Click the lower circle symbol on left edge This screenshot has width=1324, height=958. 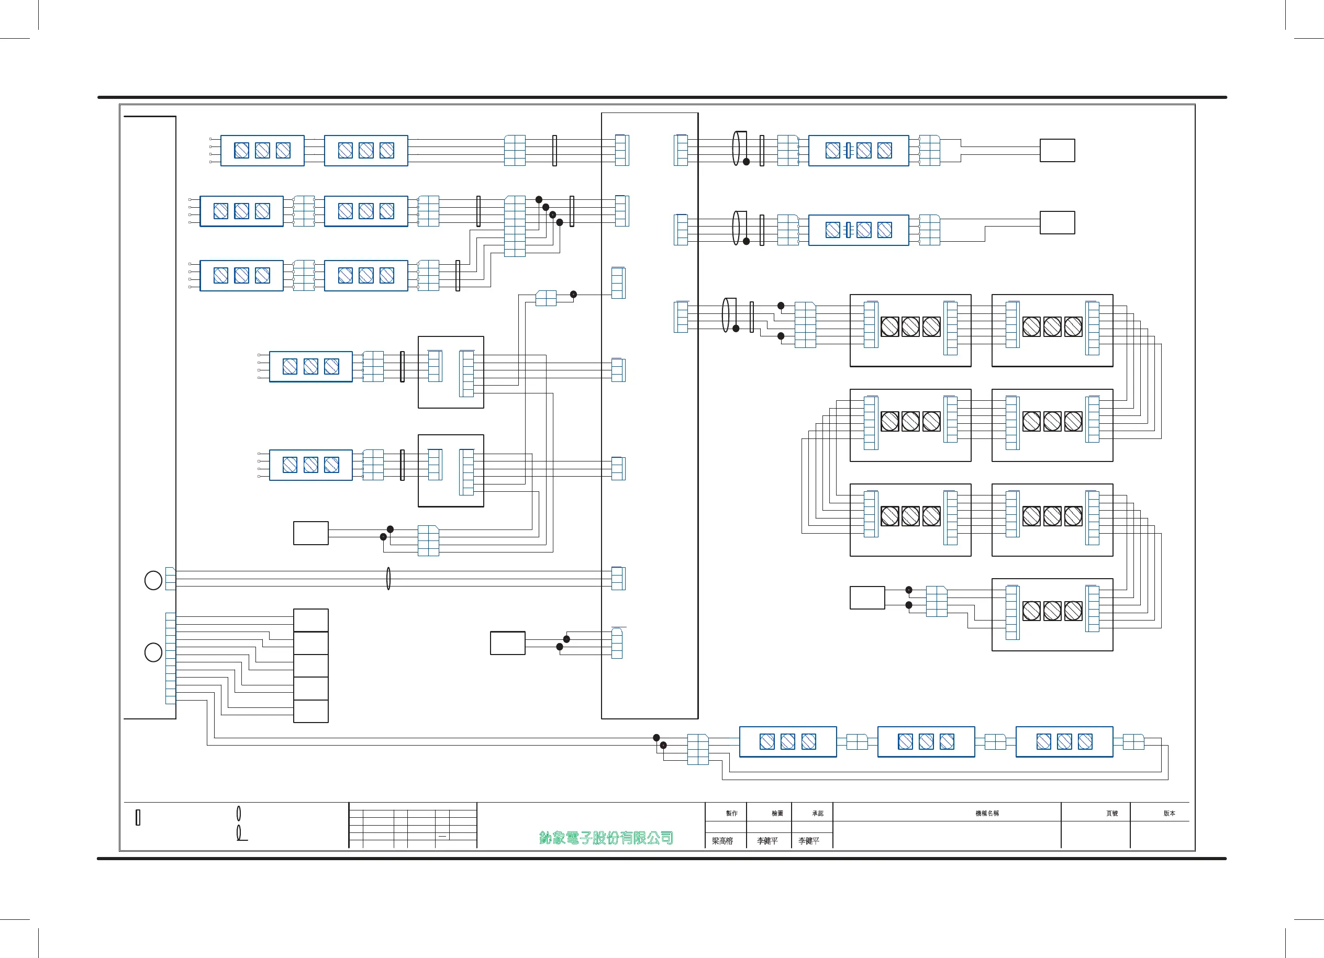tap(153, 652)
